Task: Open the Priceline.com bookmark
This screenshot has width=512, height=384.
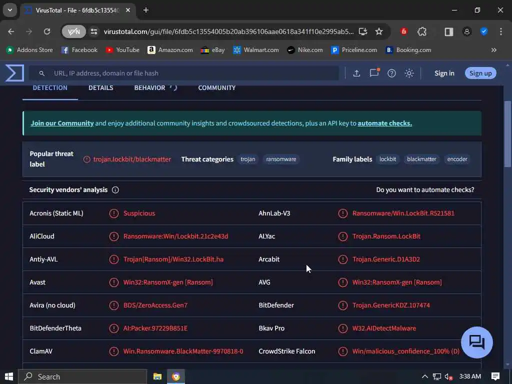Action: click(353, 50)
